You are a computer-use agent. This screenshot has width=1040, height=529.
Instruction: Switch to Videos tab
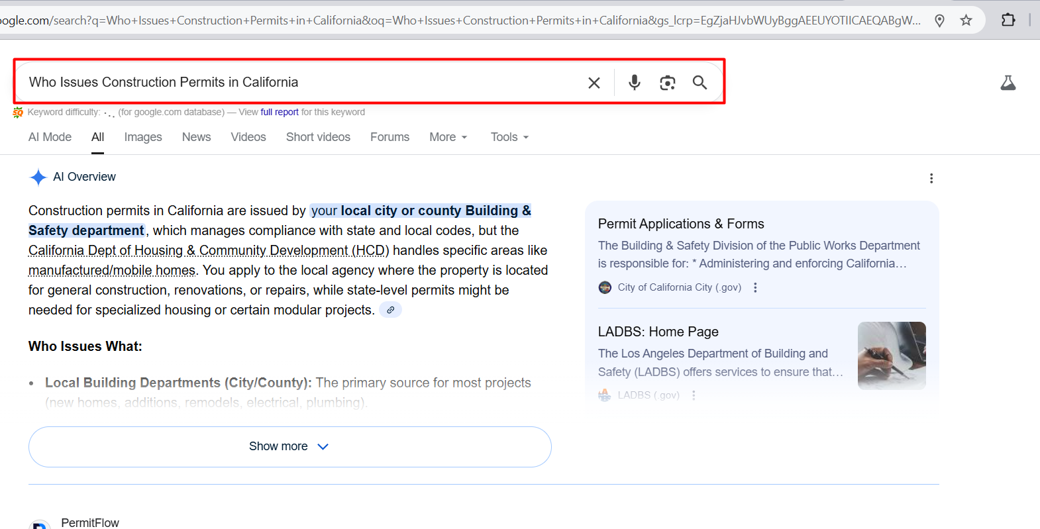click(248, 137)
